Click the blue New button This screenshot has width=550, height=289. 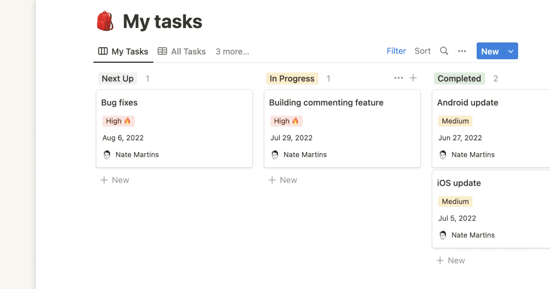pyautogui.click(x=490, y=51)
